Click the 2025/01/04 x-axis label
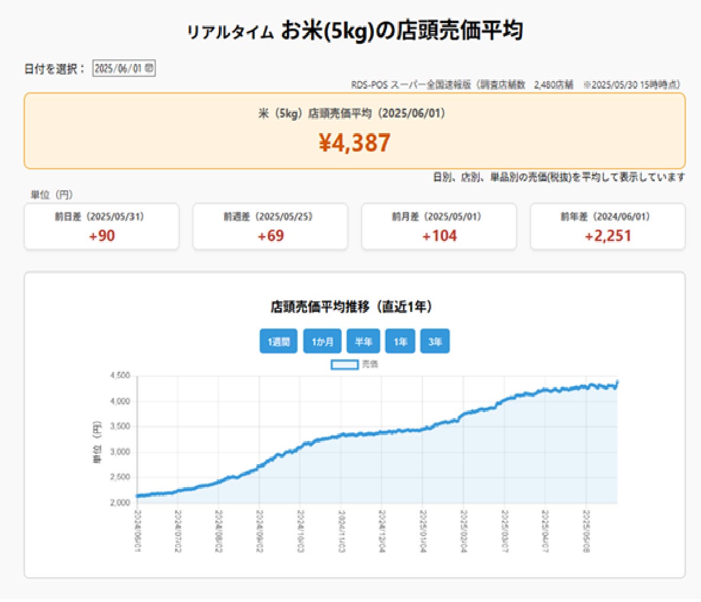The height and width of the screenshot is (602, 701). pos(422,531)
